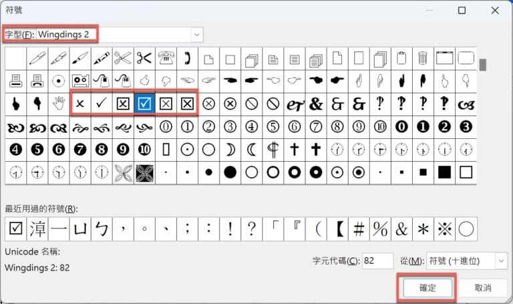
Task: Pick the highlighted checked box symbol in the grid
Action: tap(144, 104)
